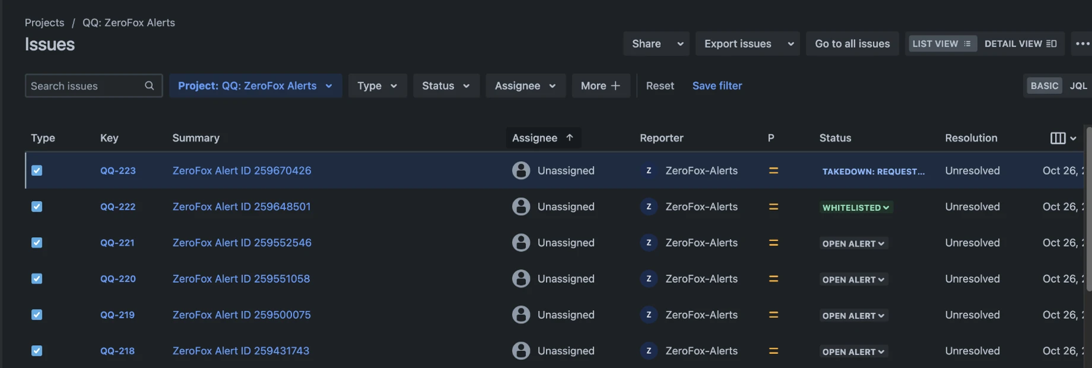Deselect the QQ-221 issue checkbox
1092x368 pixels.
pyautogui.click(x=37, y=243)
